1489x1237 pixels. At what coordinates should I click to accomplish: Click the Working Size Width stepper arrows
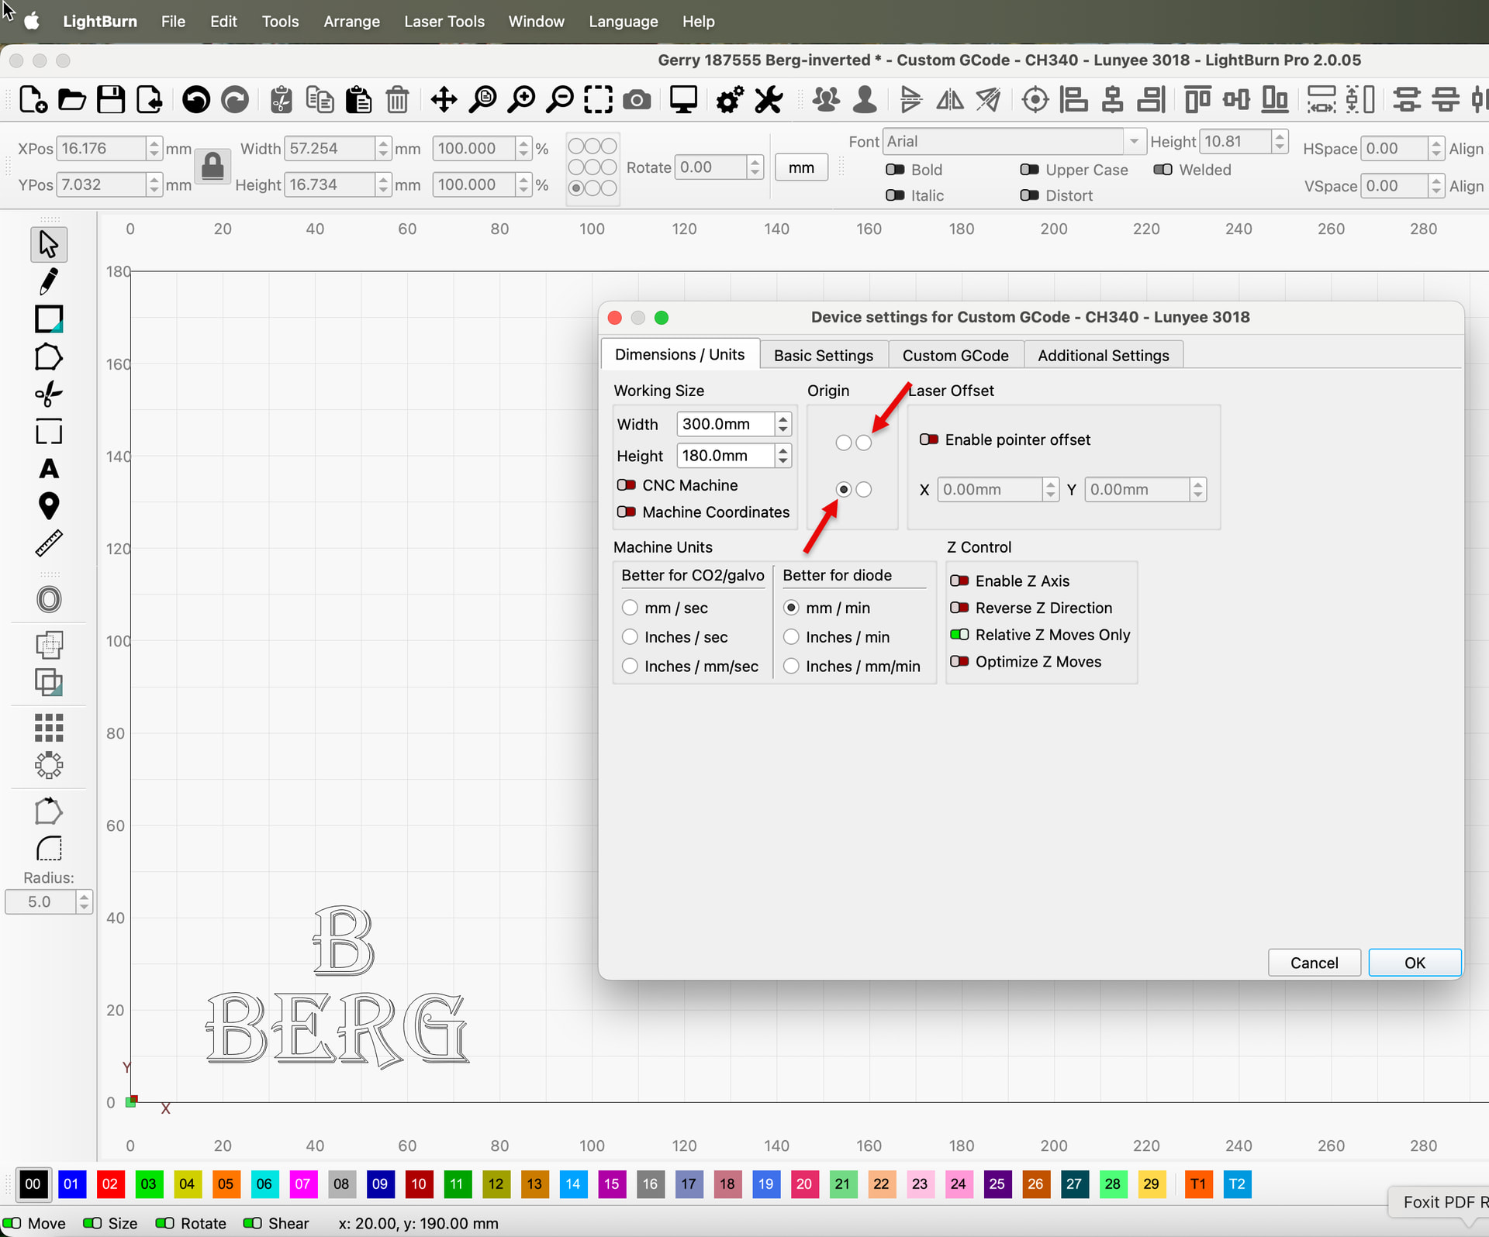[783, 424]
